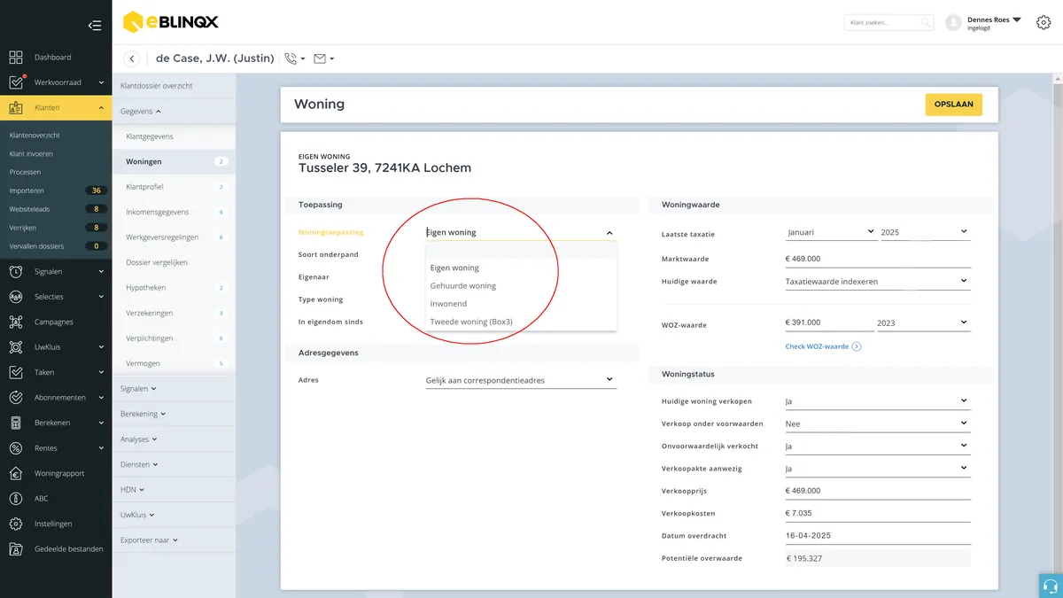Screen dimensions: 1063x598
Task: Open the phone icon dropdown
Action: point(295,58)
